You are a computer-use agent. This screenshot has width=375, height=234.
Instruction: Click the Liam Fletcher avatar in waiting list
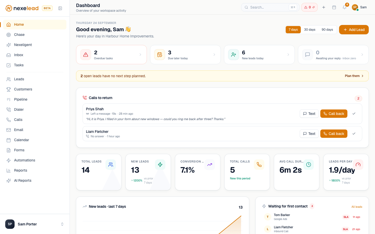267,229
